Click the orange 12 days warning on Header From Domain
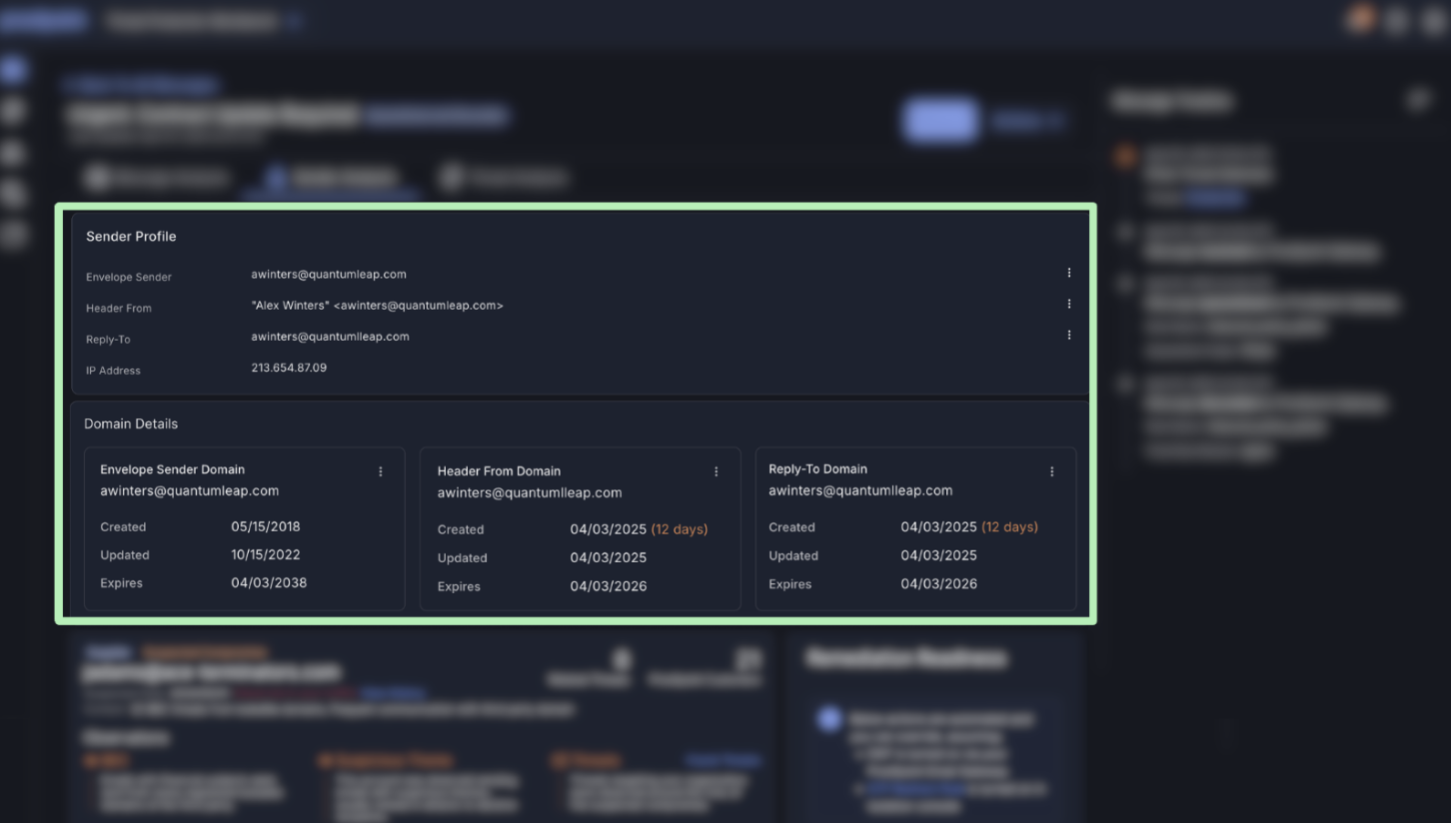The height and width of the screenshot is (823, 1451). click(680, 529)
